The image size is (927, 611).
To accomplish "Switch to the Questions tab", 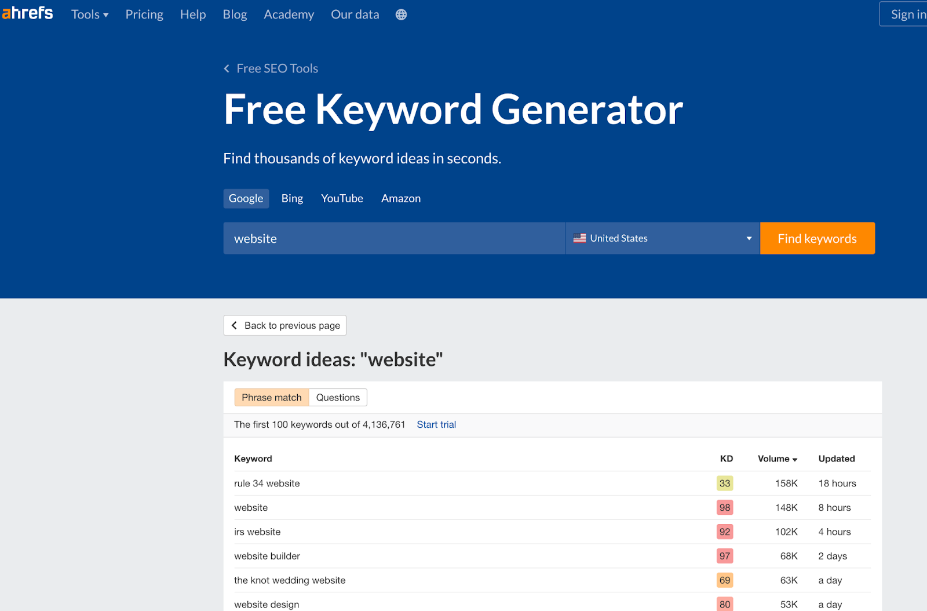I will 338,398.
